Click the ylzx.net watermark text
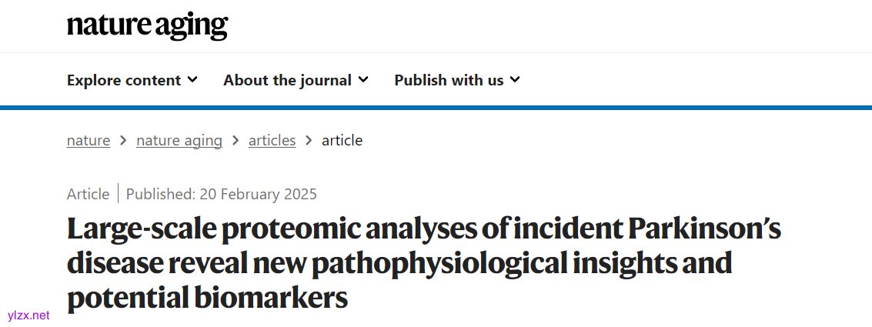The image size is (872, 327). coord(28,315)
